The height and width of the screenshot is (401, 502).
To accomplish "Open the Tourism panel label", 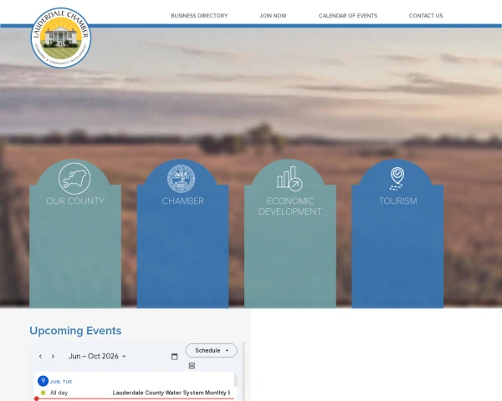I will click(398, 200).
